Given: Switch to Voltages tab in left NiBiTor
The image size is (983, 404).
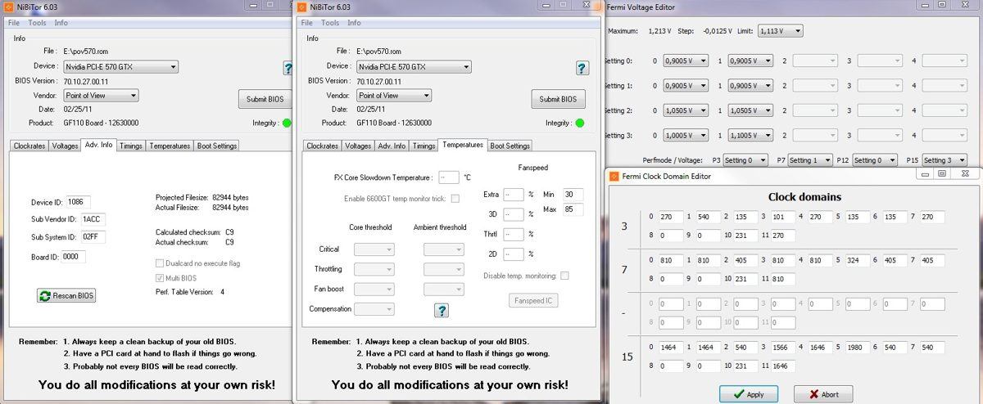Looking at the screenshot, I should tap(65, 146).
